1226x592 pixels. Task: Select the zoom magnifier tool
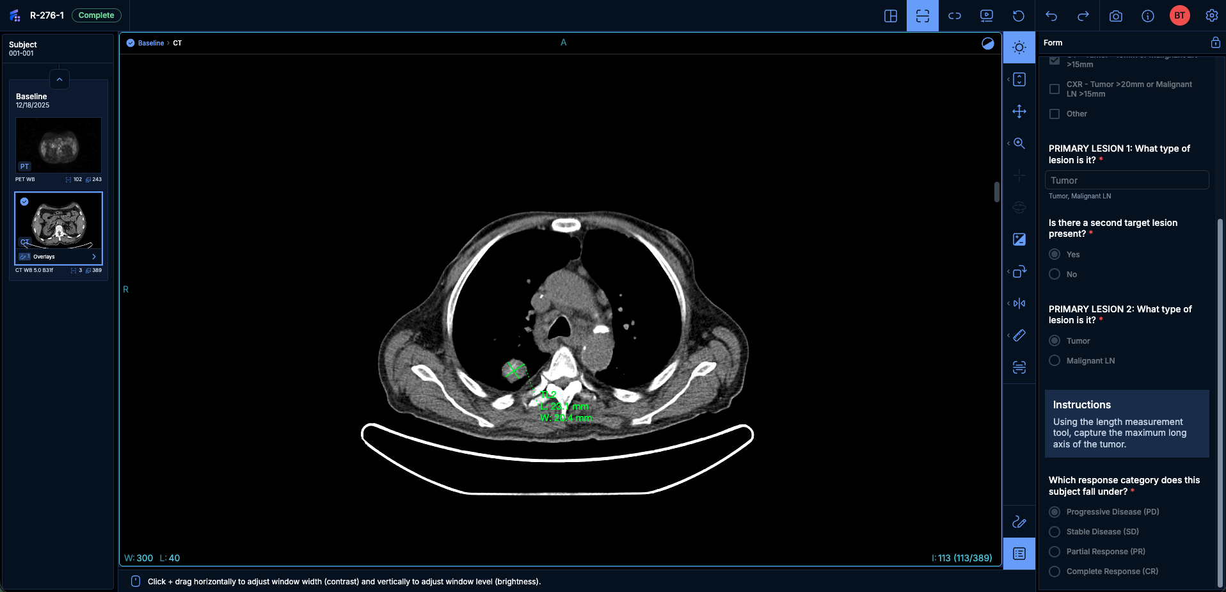tap(1019, 143)
